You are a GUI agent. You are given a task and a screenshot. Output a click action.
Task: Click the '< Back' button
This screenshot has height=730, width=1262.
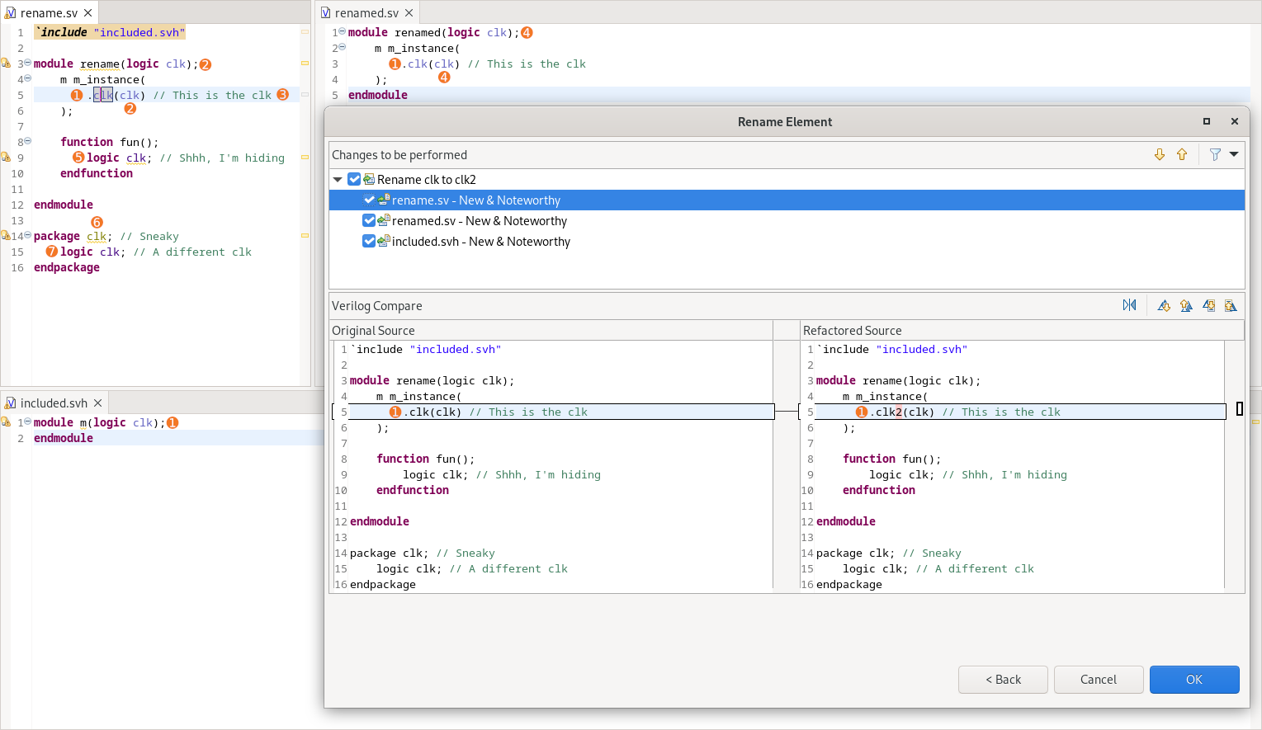(1003, 680)
